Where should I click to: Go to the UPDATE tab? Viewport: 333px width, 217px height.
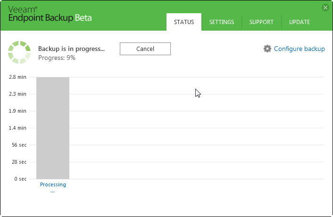click(300, 22)
